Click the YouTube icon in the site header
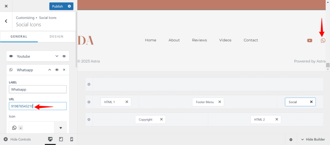This screenshot has width=330, height=145. tap(309, 41)
